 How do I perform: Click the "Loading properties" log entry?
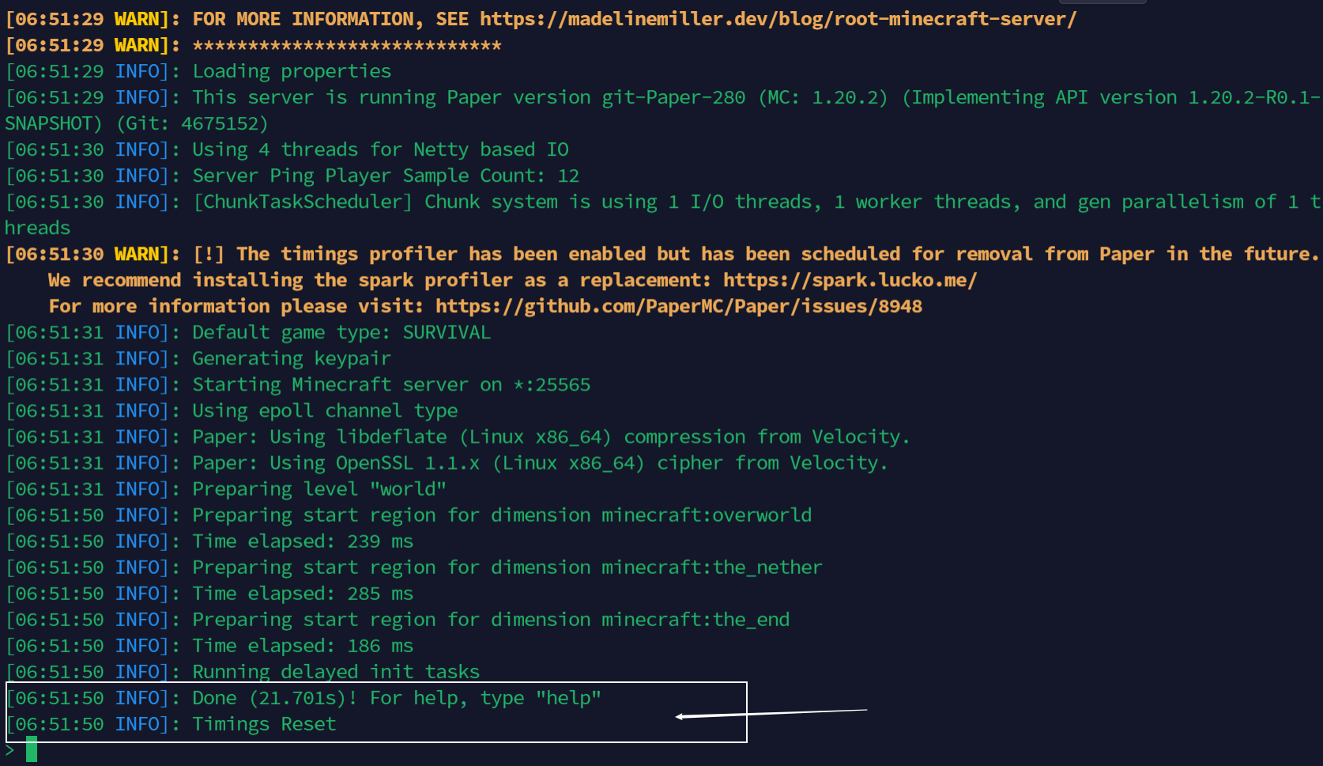pyautogui.click(x=292, y=71)
